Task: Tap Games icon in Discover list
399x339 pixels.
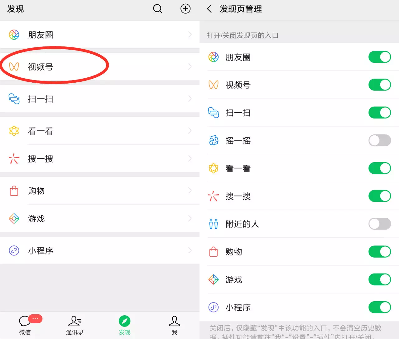Action: tap(14, 218)
